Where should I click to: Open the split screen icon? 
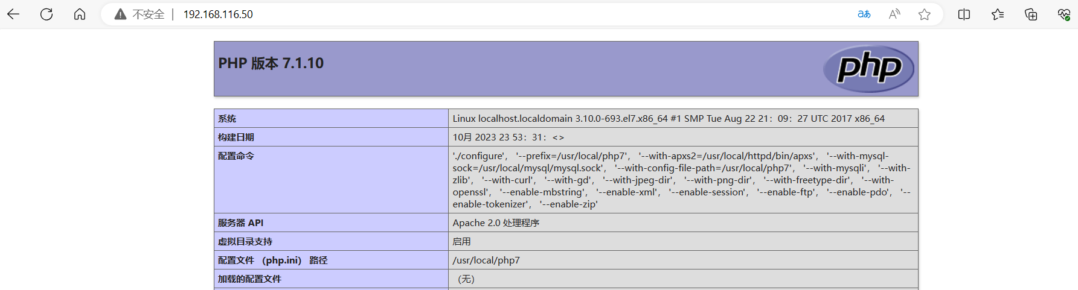(x=964, y=14)
